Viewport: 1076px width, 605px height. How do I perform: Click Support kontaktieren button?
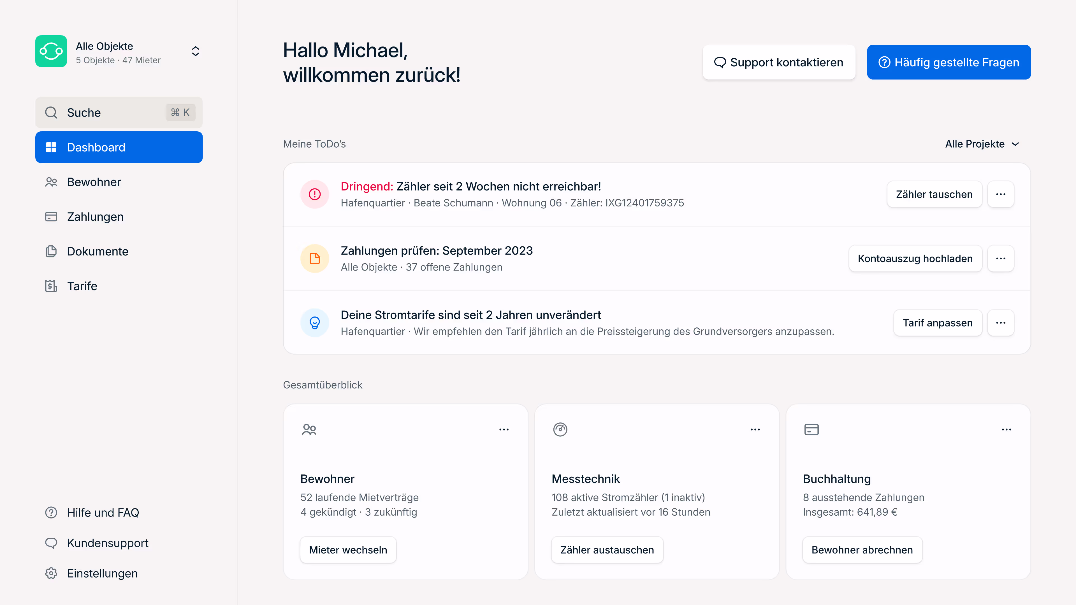779,62
